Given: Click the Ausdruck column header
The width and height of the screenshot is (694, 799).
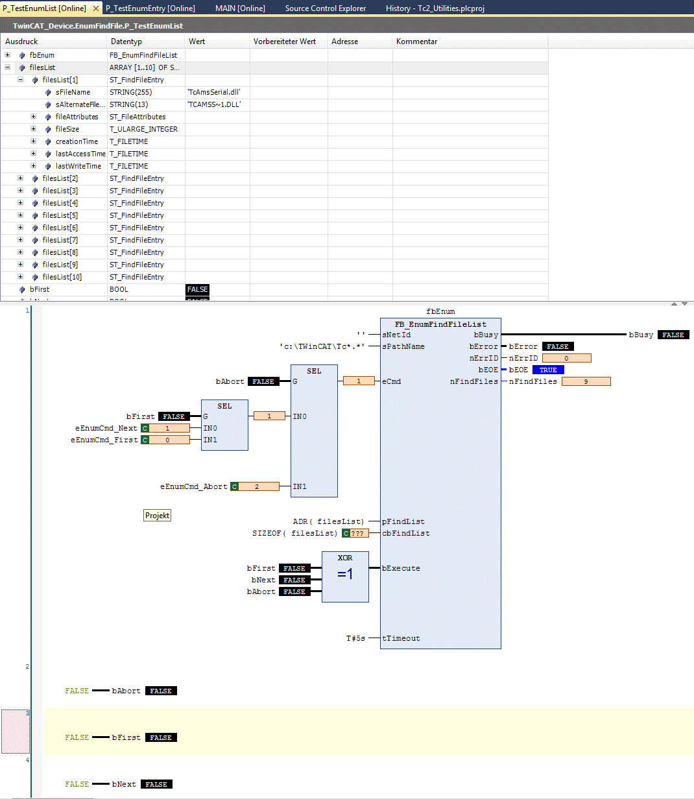Looking at the screenshot, I should click(53, 42).
